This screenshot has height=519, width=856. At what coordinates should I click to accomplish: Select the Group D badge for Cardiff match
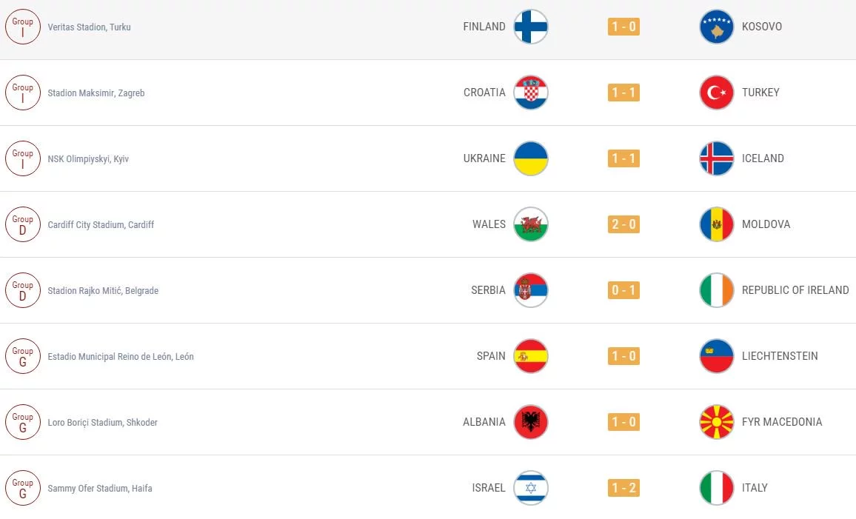point(23,224)
